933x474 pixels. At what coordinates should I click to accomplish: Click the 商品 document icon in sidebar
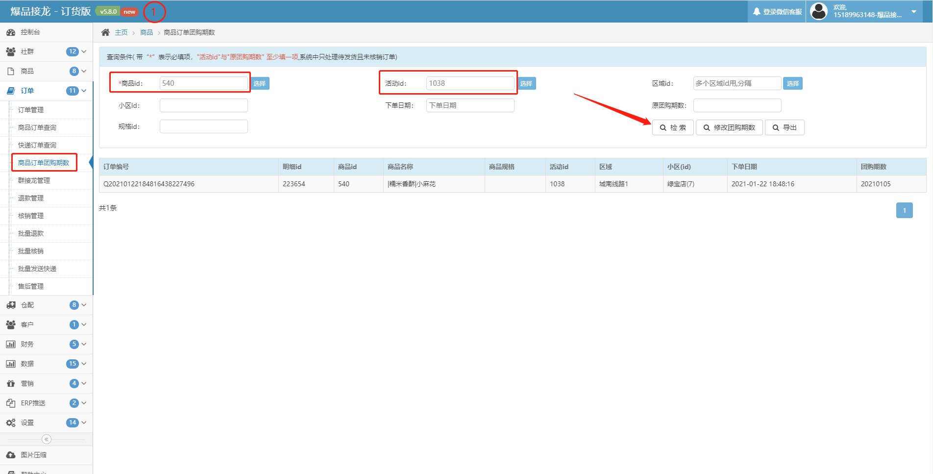pyautogui.click(x=11, y=71)
